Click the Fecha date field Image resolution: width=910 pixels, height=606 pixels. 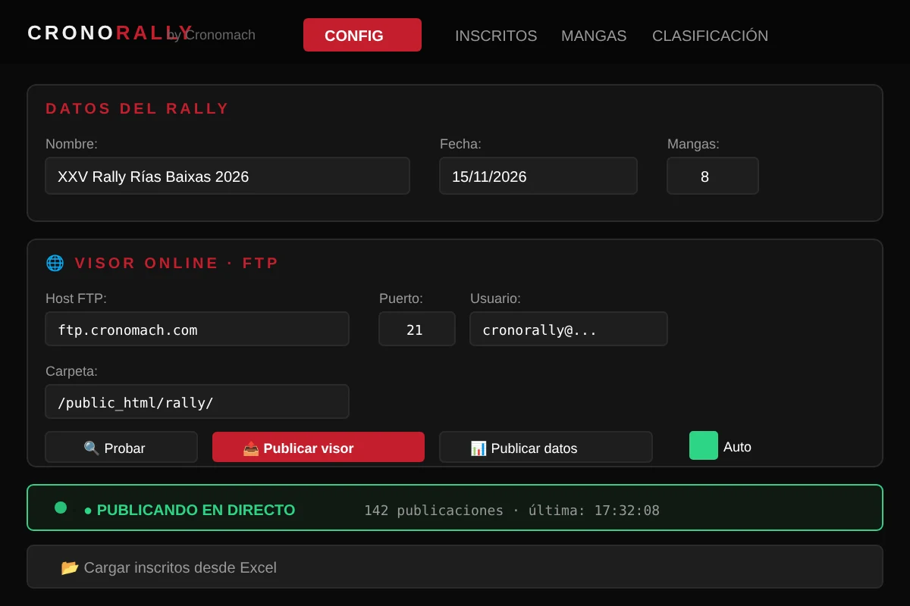(x=538, y=176)
